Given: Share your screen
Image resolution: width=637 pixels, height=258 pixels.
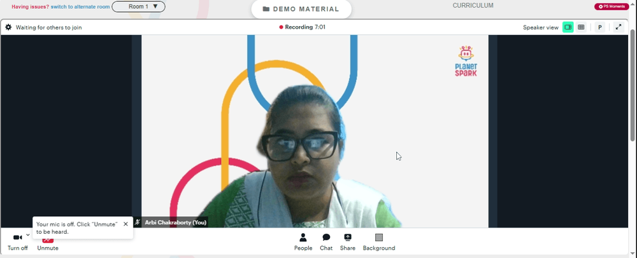Looking at the screenshot, I should (x=347, y=242).
